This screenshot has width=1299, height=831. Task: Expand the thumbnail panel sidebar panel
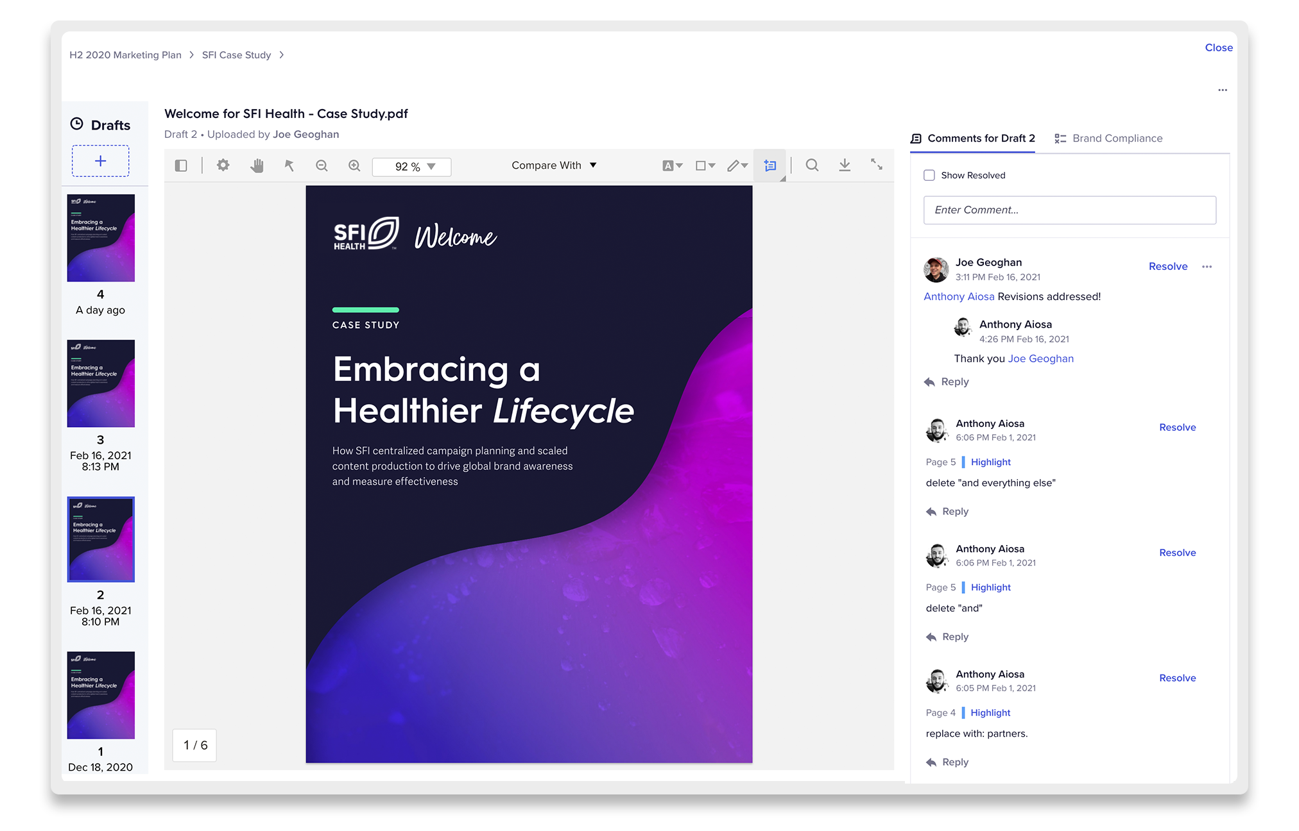(x=181, y=165)
